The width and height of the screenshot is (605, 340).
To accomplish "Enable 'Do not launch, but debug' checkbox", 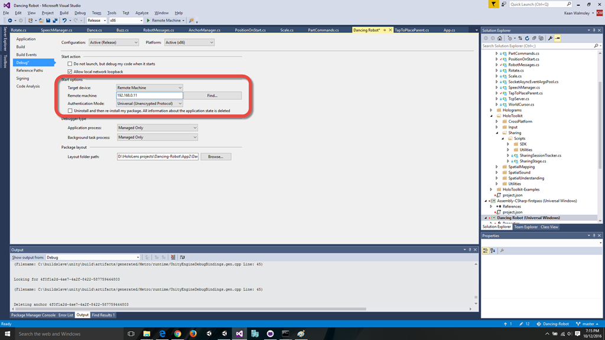I will pyautogui.click(x=70, y=64).
